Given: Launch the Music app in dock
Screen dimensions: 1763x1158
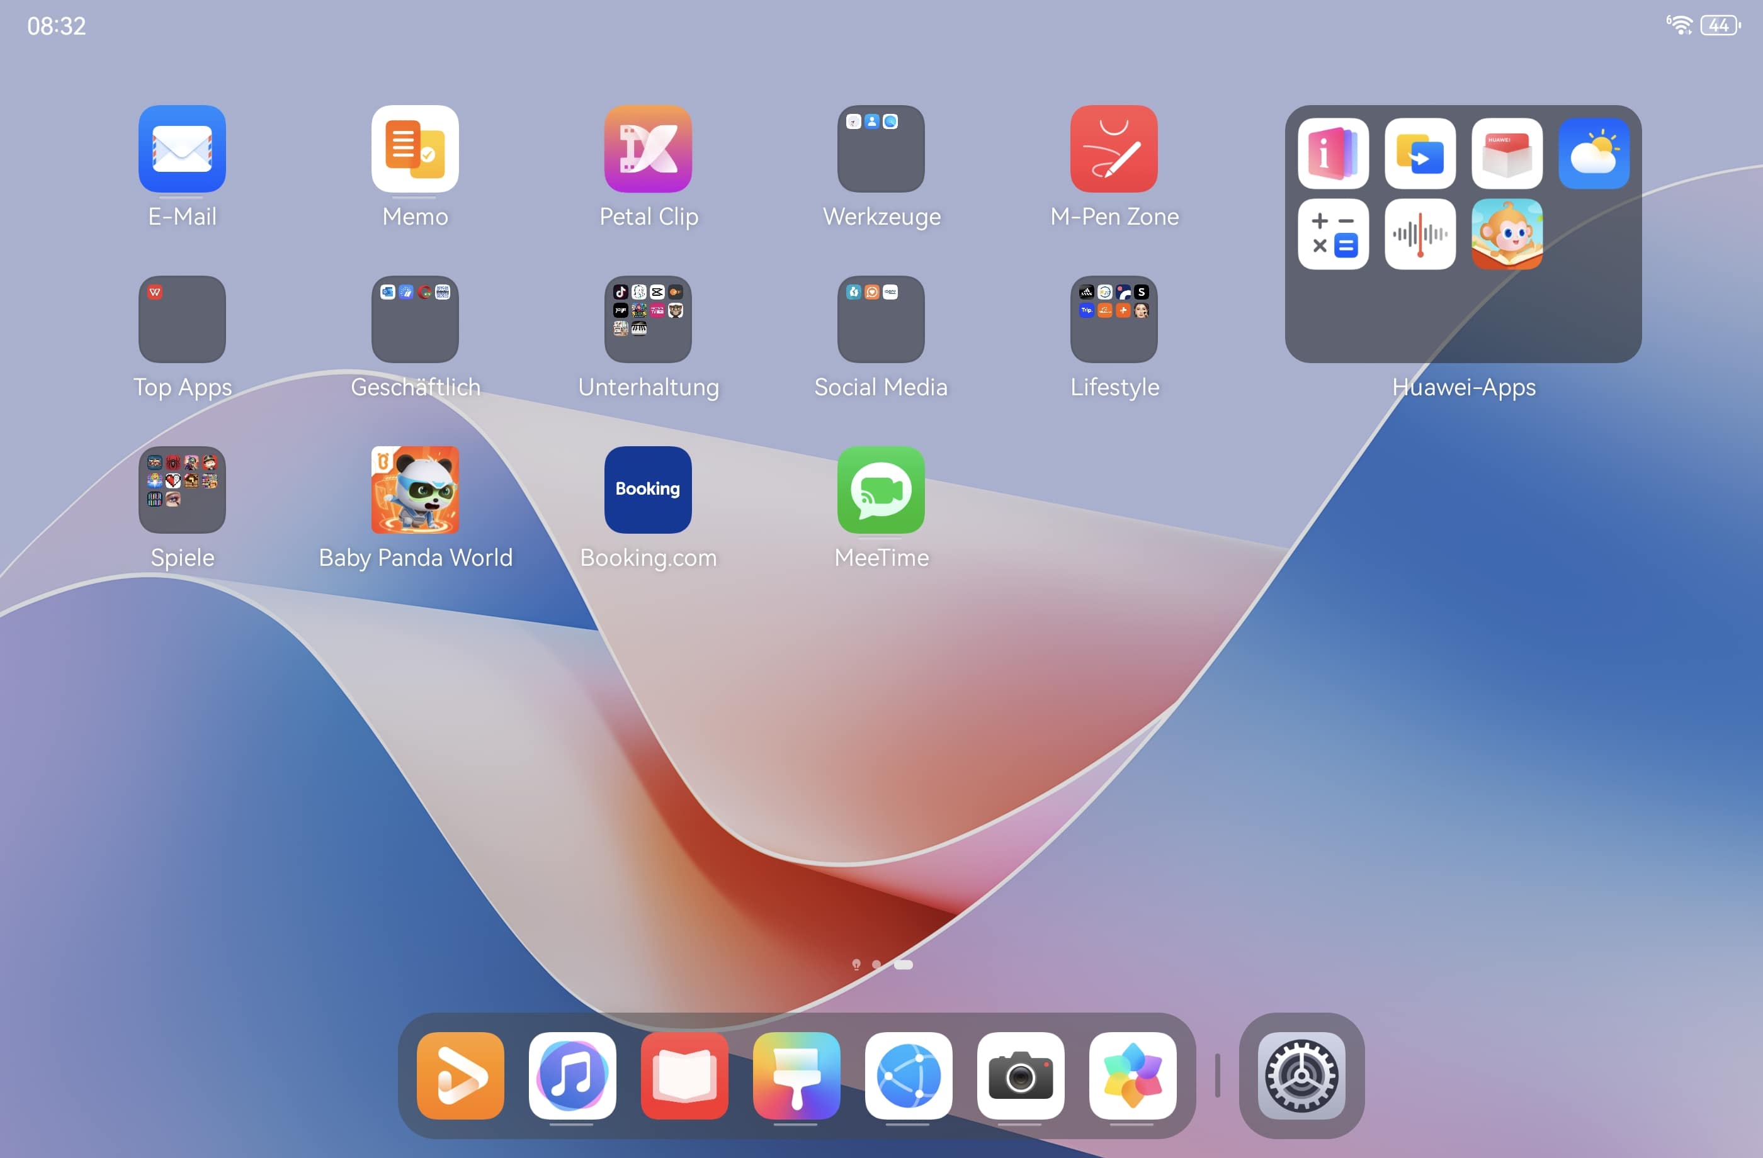Looking at the screenshot, I should tap(572, 1075).
